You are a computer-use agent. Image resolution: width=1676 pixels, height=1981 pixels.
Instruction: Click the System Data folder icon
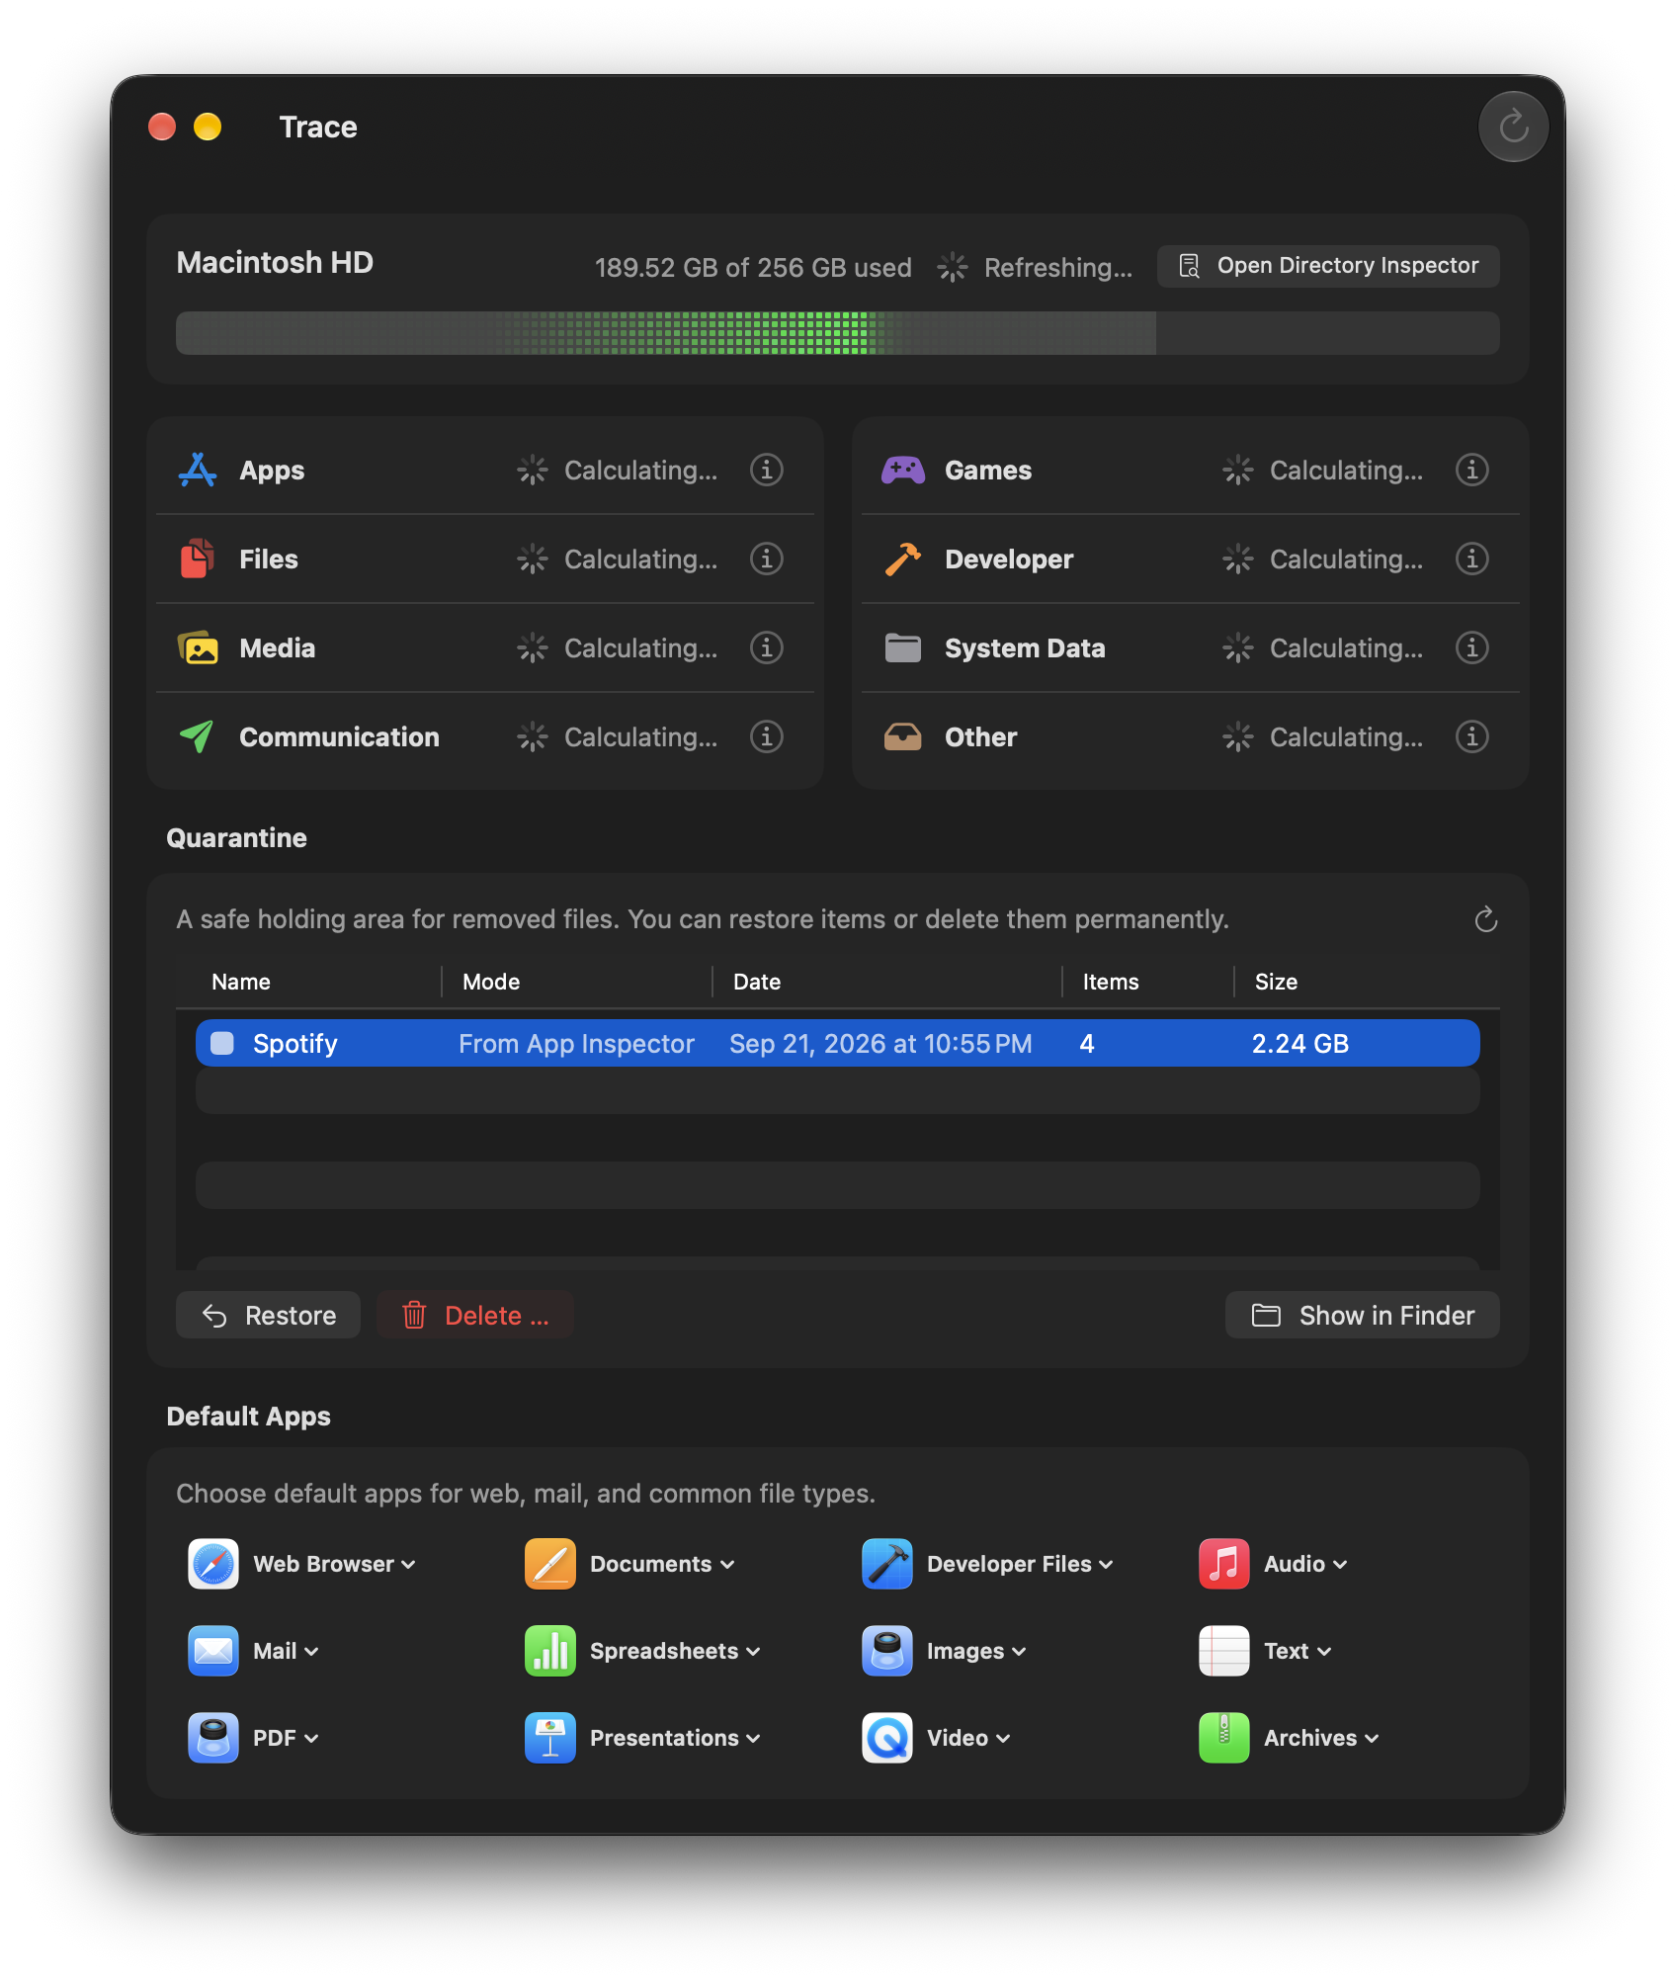[902, 648]
